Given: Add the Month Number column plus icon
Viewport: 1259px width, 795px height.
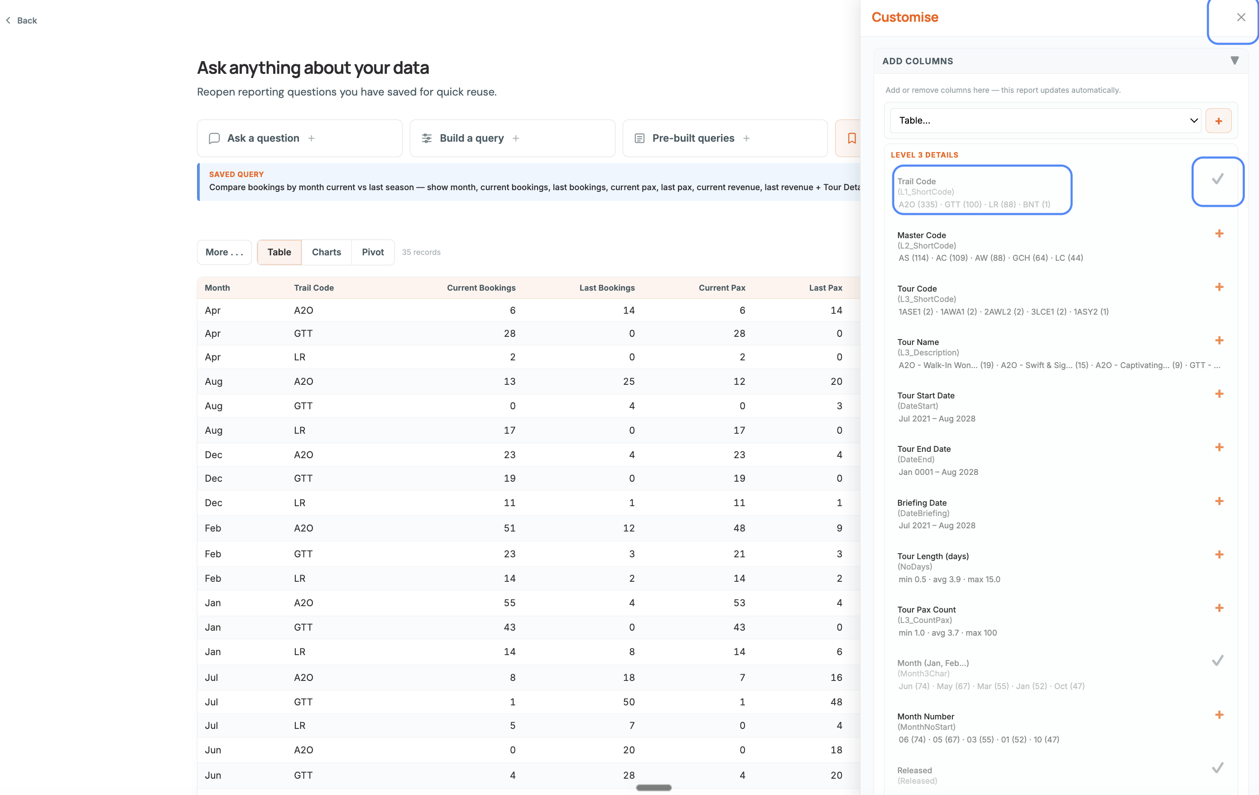Looking at the screenshot, I should (1219, 714).
